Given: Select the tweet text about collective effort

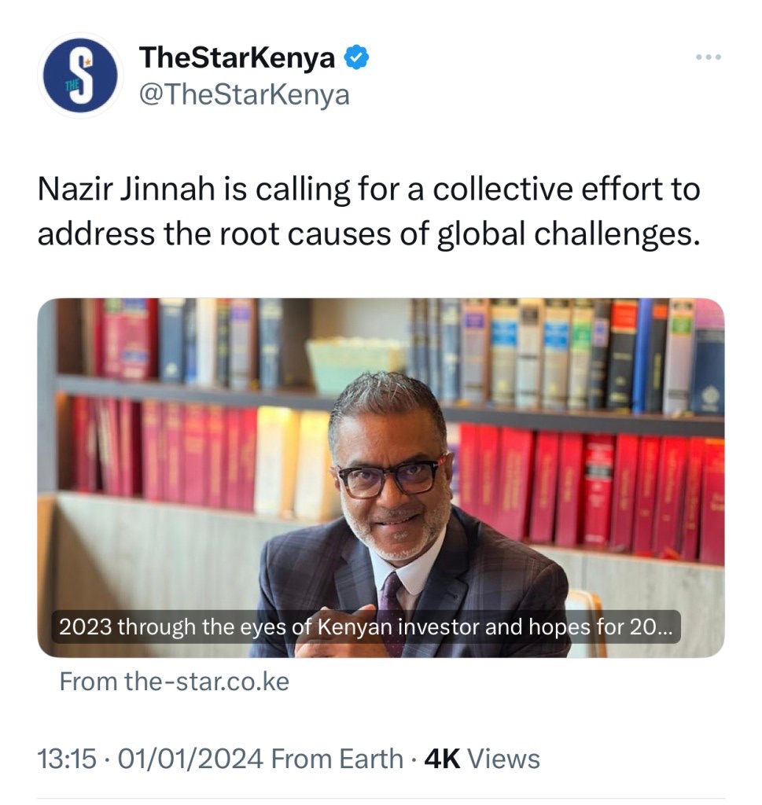Looking at the screenshot, I should pos(368,212).
